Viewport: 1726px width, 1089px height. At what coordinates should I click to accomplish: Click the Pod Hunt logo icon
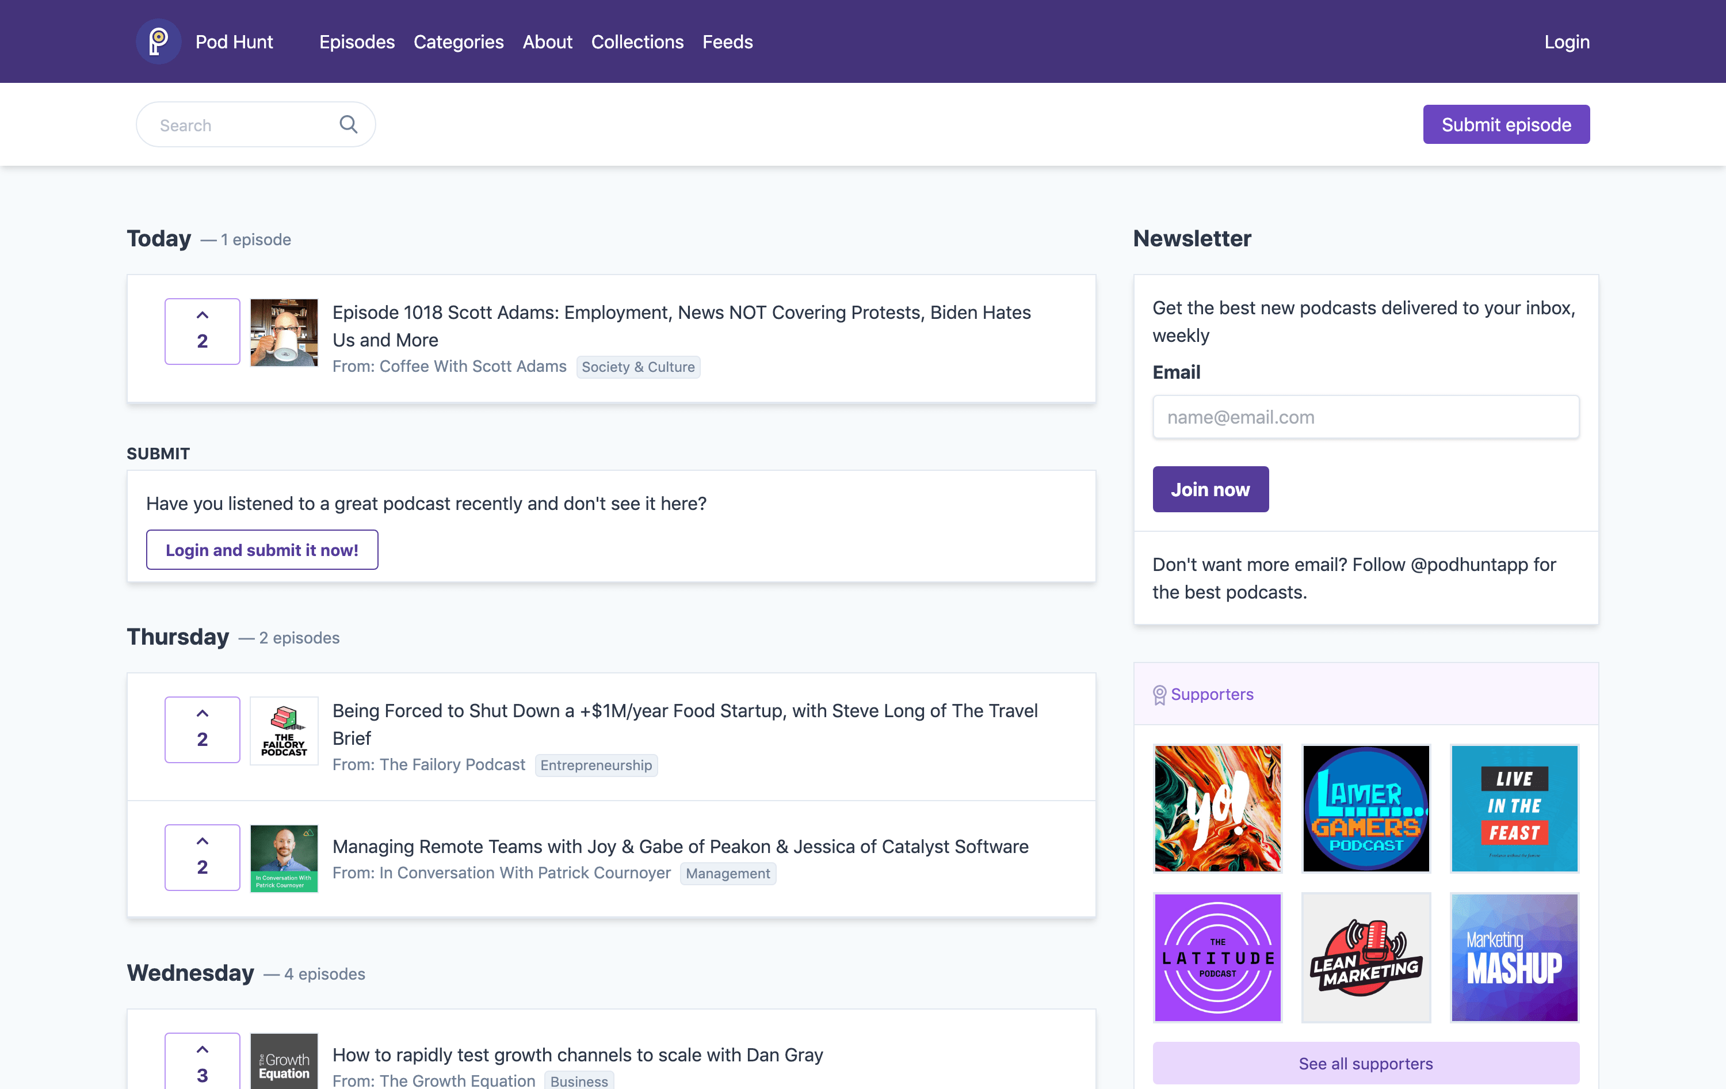(158, 41)
